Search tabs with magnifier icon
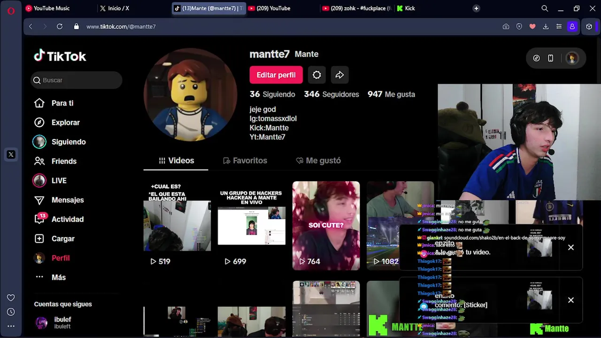The height and width of the screenshot is (338, 601). (x=545, y=8)
